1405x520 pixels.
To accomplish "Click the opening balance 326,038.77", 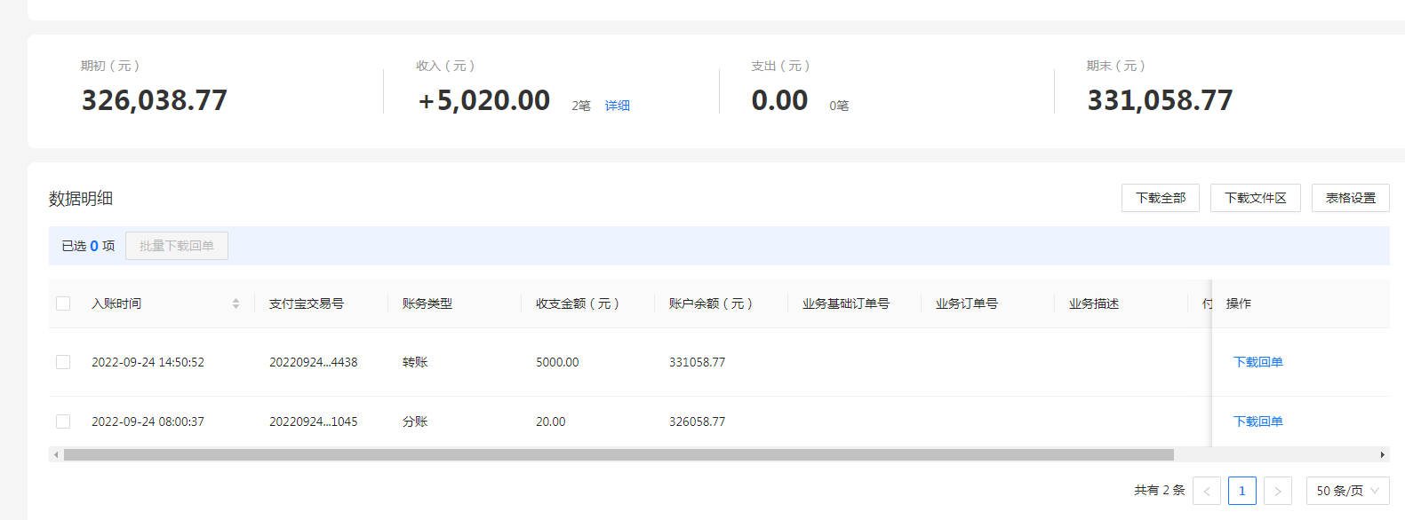I will (155, 100).
